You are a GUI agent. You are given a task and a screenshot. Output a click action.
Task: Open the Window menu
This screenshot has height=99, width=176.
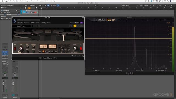[x=47, y=1]
